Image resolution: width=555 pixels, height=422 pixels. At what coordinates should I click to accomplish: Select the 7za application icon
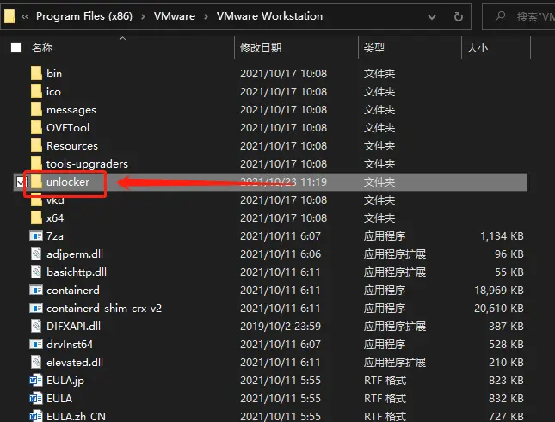[36, 235]
